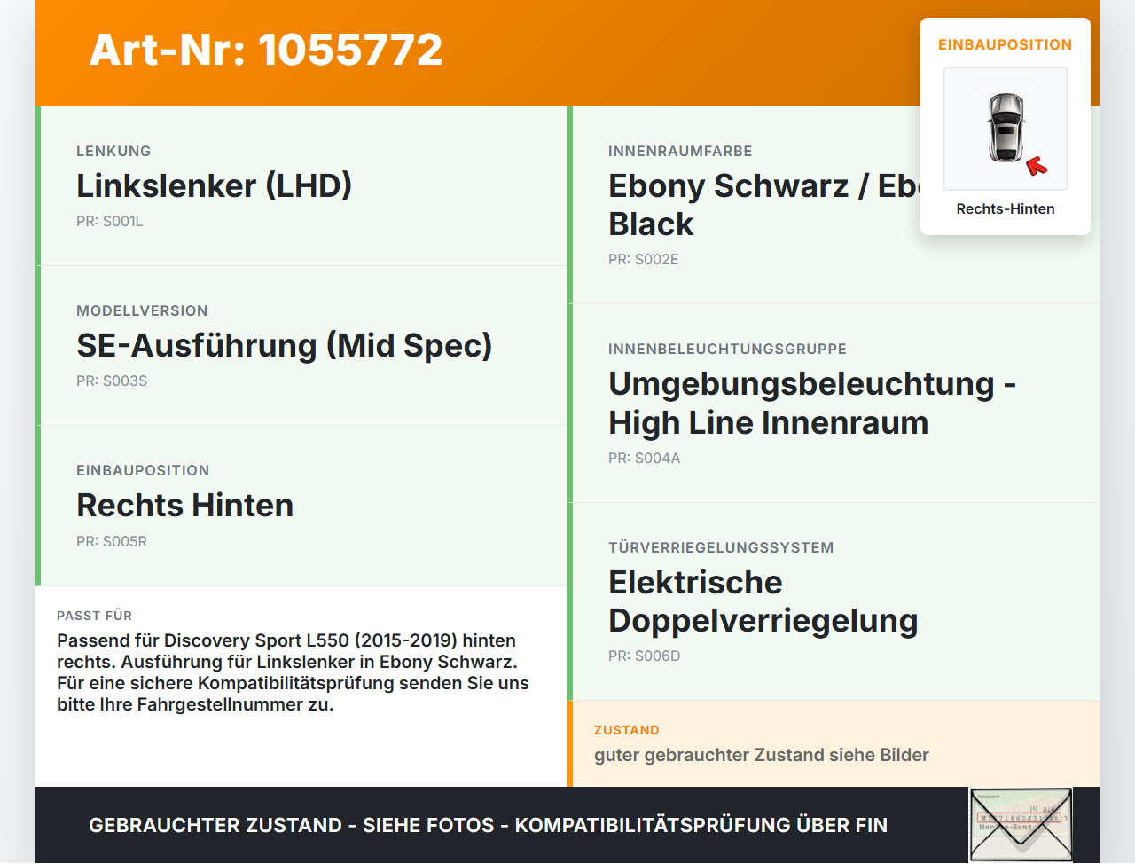
Task: Click the Linkslenker (LHD) steering card
Action: point(301,186)
